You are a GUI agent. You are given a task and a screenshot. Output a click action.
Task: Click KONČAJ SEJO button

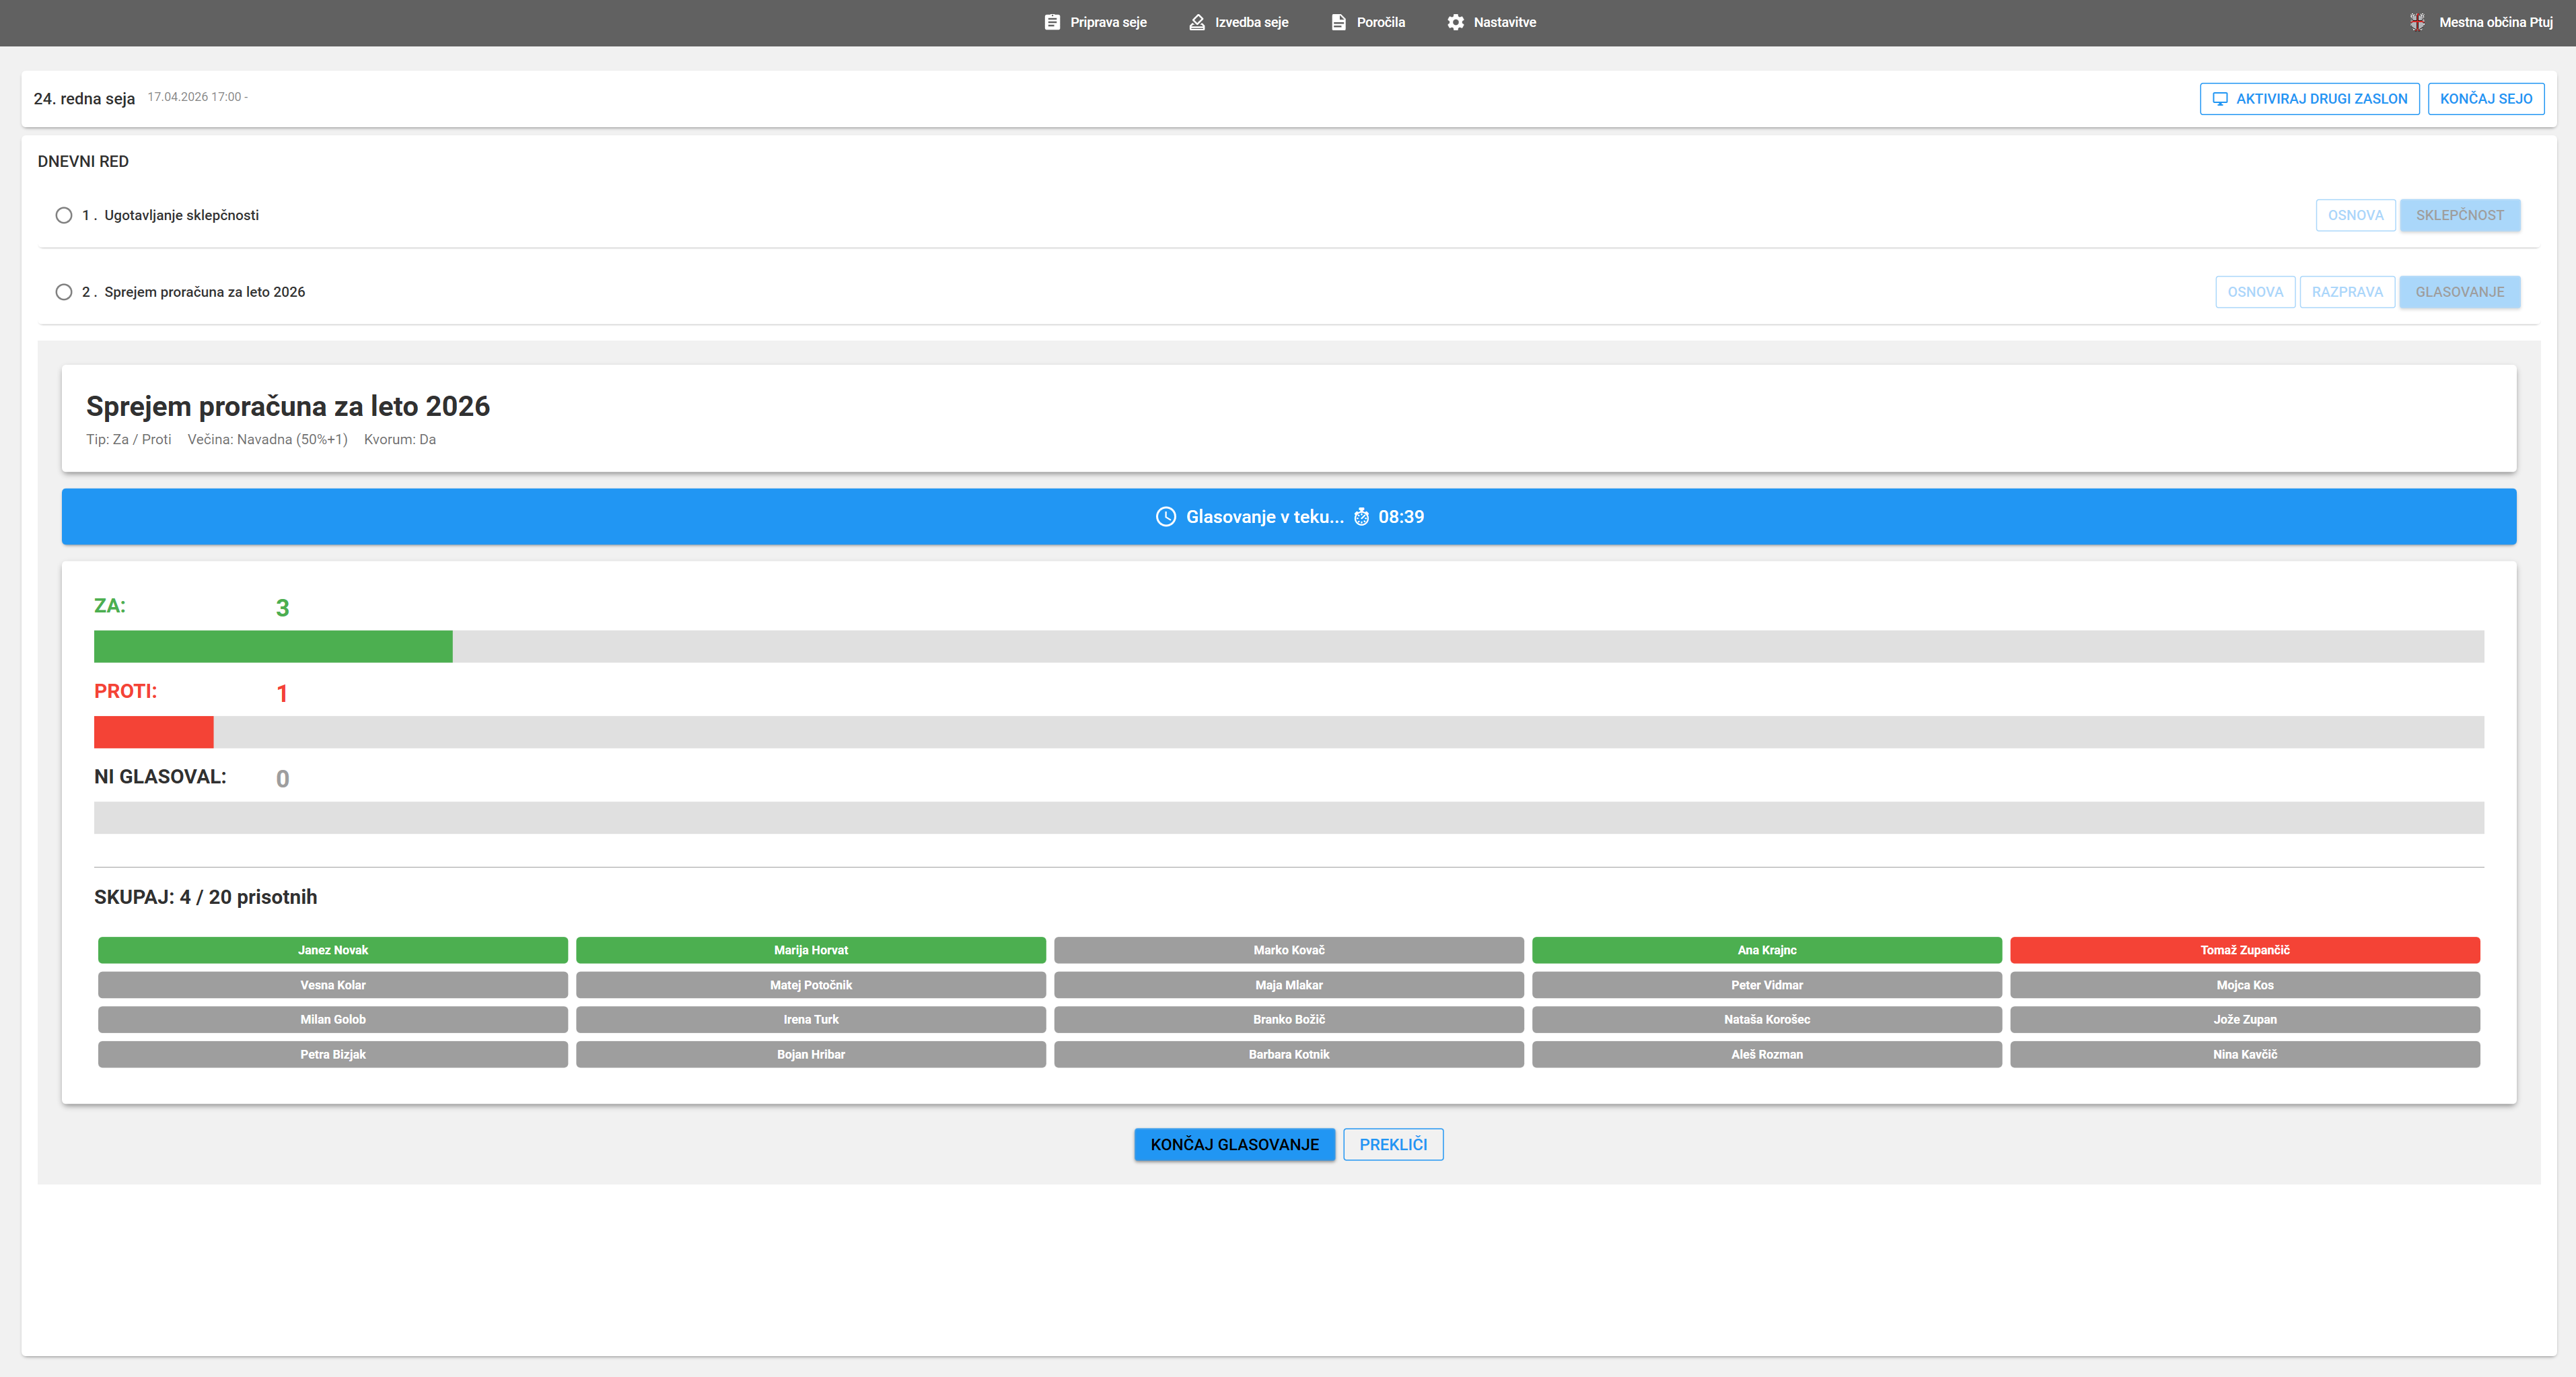pos(2485,99)
